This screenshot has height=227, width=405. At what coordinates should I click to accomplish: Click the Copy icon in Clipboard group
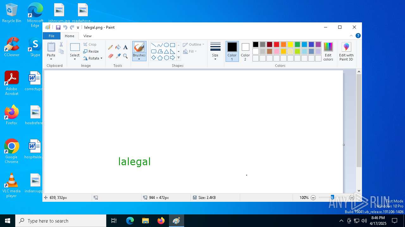pyautogui.click(x=61, y=51)
